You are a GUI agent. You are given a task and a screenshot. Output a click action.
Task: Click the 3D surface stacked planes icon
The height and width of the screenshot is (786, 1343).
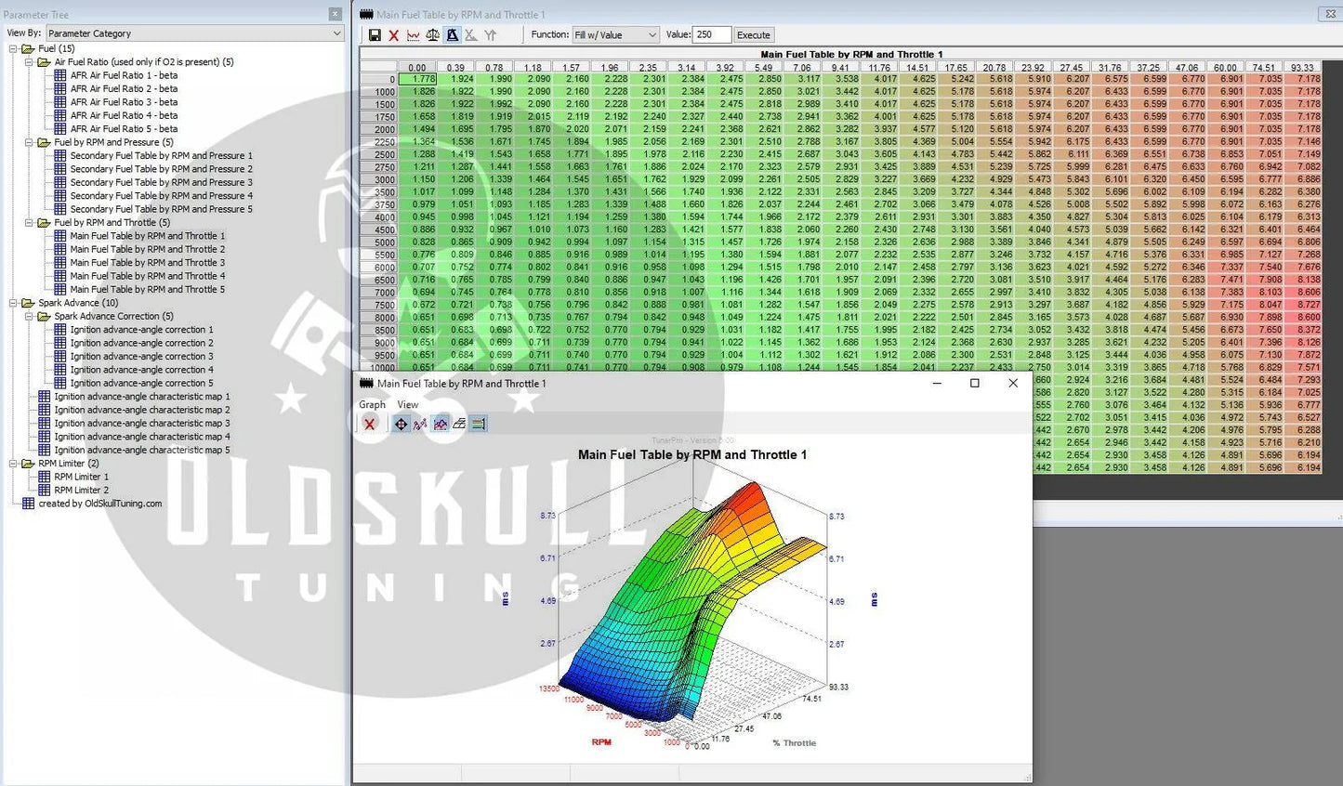[x=459, y=424]
